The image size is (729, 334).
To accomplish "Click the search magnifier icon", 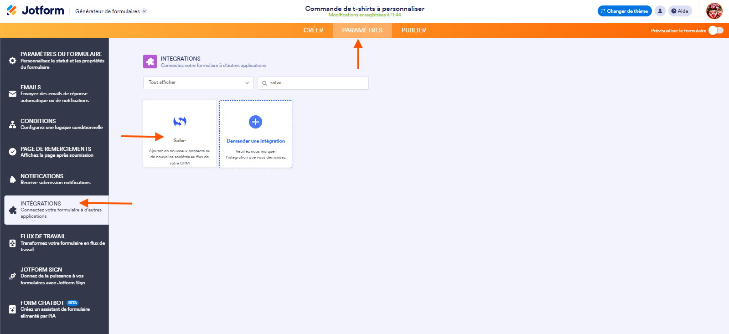I will click(264, 83).
